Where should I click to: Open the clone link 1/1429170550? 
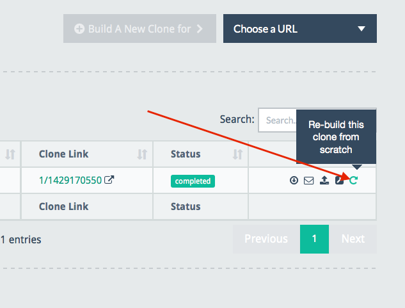(70, 180)
